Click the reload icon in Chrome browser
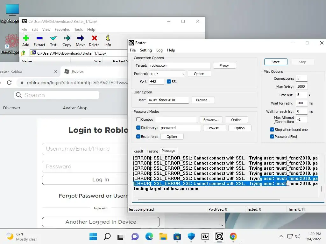 point(9,83)
